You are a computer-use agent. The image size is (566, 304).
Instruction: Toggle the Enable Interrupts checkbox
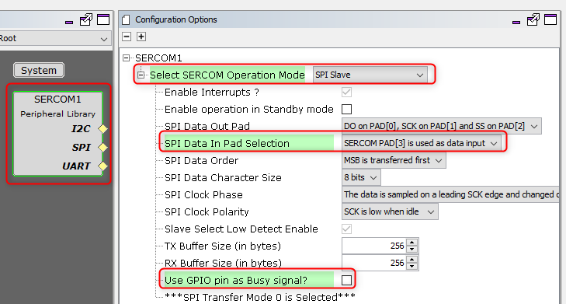click(346, 93)
